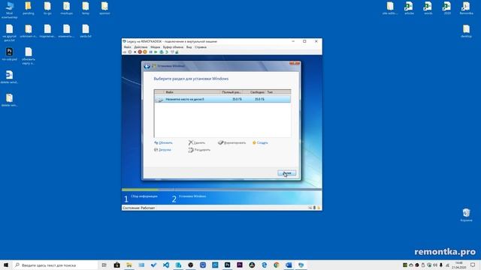Viewport: 481px width, 270px height.
Task: Click the taskbar clock showing the date
Action: [459, 265]
